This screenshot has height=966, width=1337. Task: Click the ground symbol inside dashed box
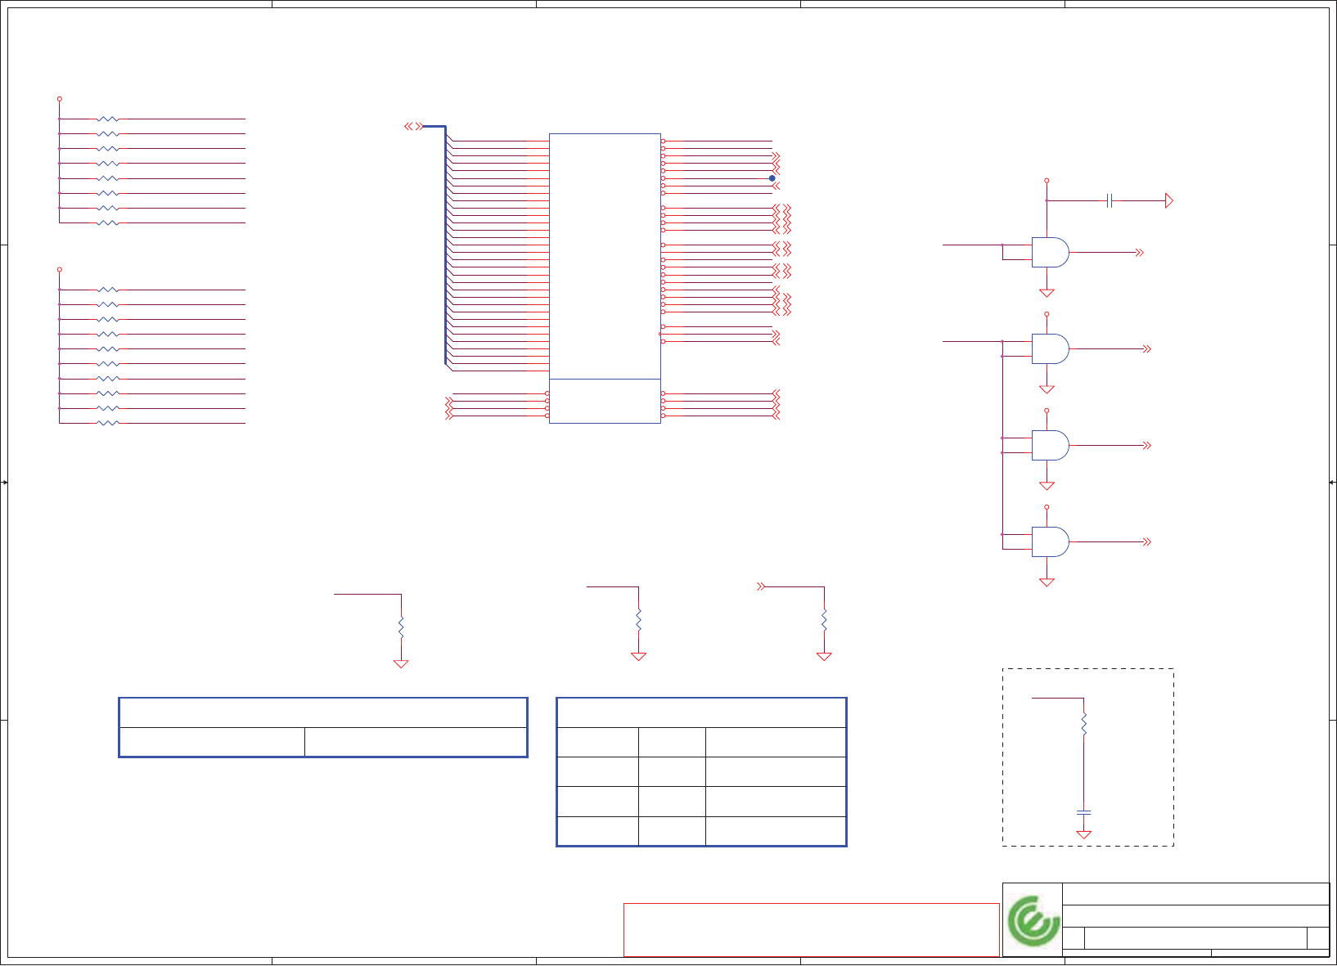pyautogui.click(x=1084, y=834)
